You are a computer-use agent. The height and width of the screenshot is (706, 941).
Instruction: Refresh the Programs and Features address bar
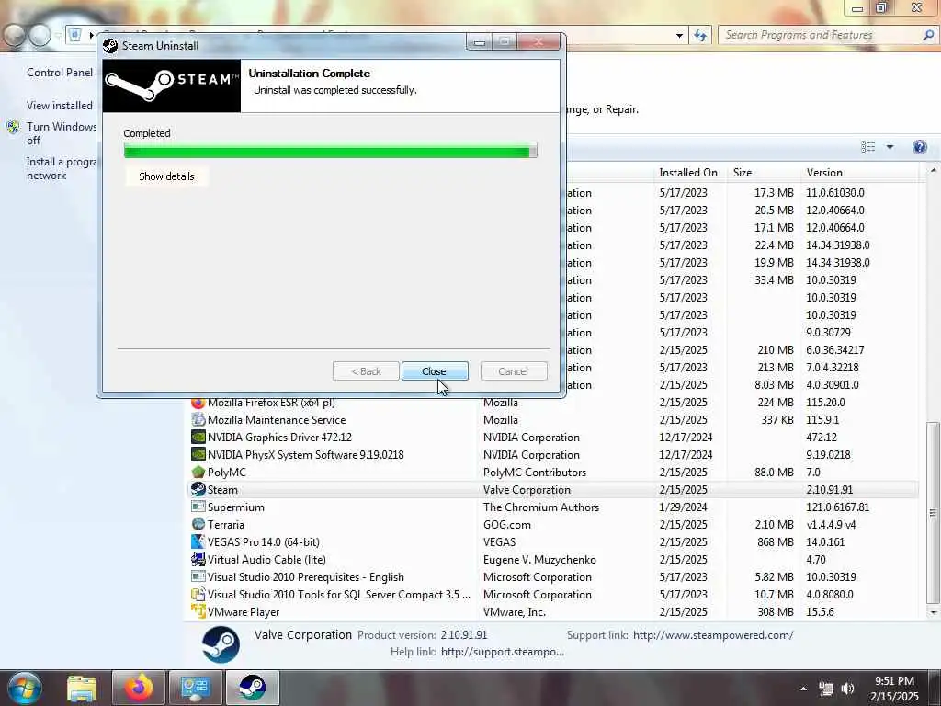click(x=700, y=35)
